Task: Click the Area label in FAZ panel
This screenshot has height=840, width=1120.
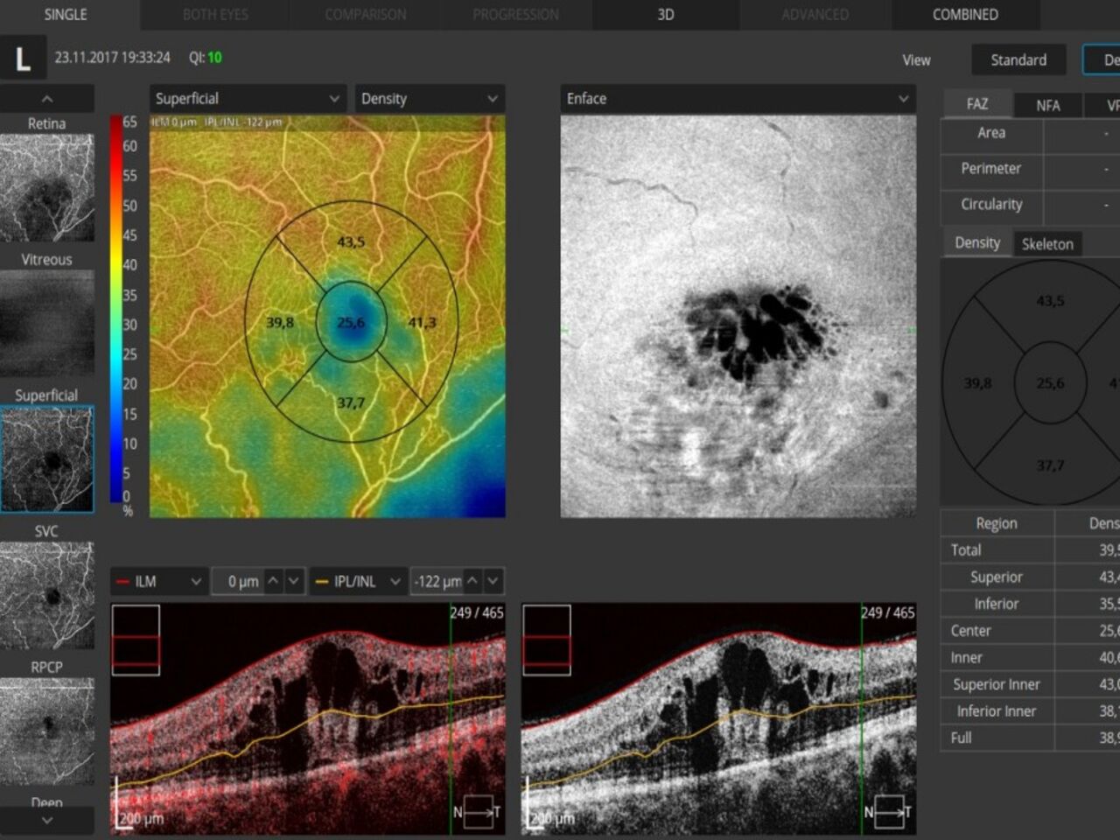Action: click(x=991, y=133)
